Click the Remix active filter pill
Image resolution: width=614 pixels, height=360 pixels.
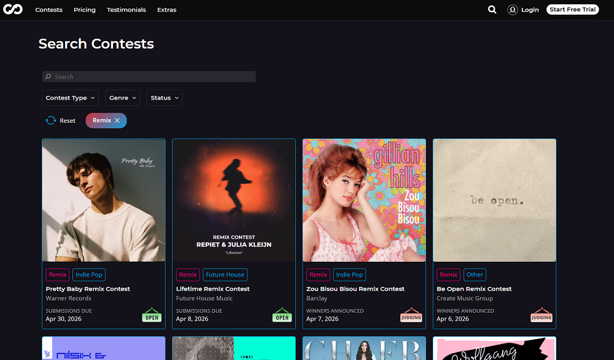click(x=106, y=120)
